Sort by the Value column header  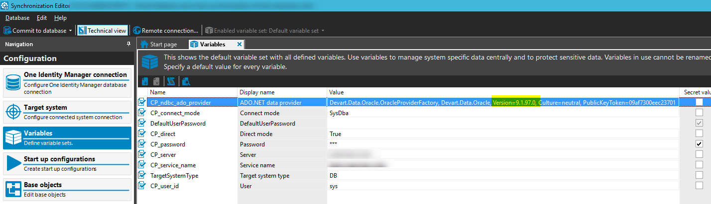click(x=503, y=92)
